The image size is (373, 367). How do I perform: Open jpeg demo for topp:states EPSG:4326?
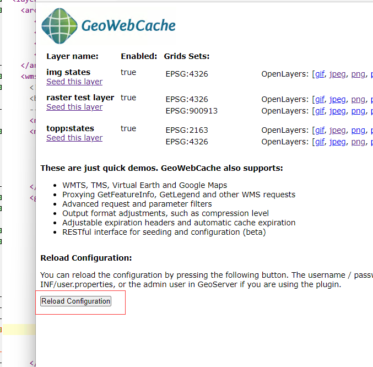click(x=338, y=142)
